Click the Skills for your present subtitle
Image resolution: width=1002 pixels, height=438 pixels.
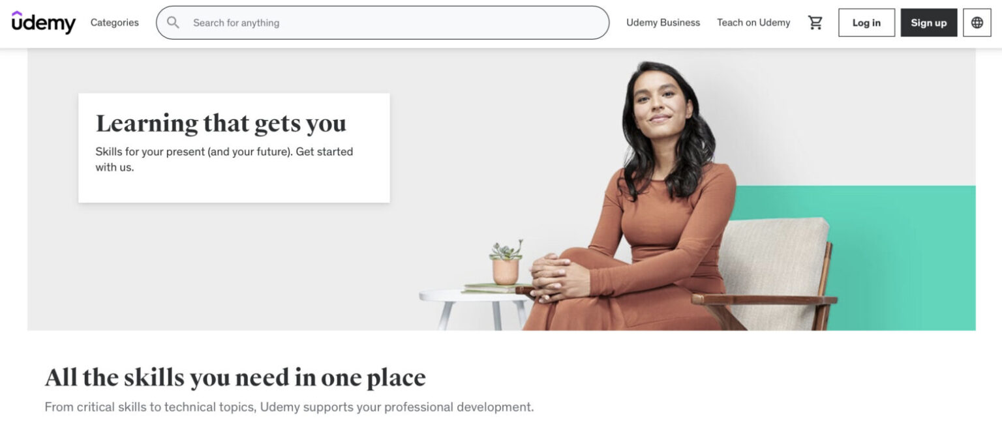(224, 160)
